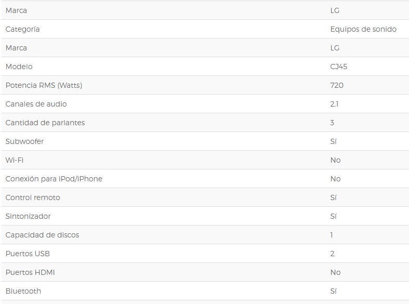Click the Puertos HDMI label
409x304 pixels.
[30, 272]
